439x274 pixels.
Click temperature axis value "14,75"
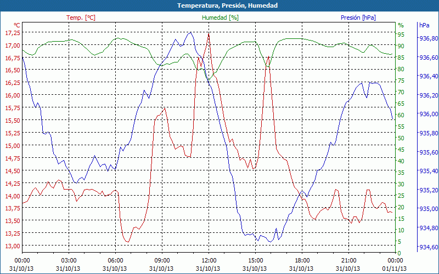13,158
